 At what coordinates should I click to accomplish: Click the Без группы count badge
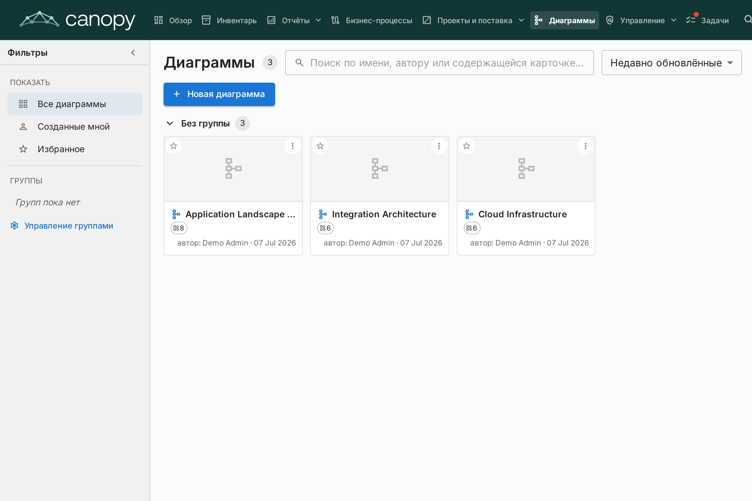(242, 123)
